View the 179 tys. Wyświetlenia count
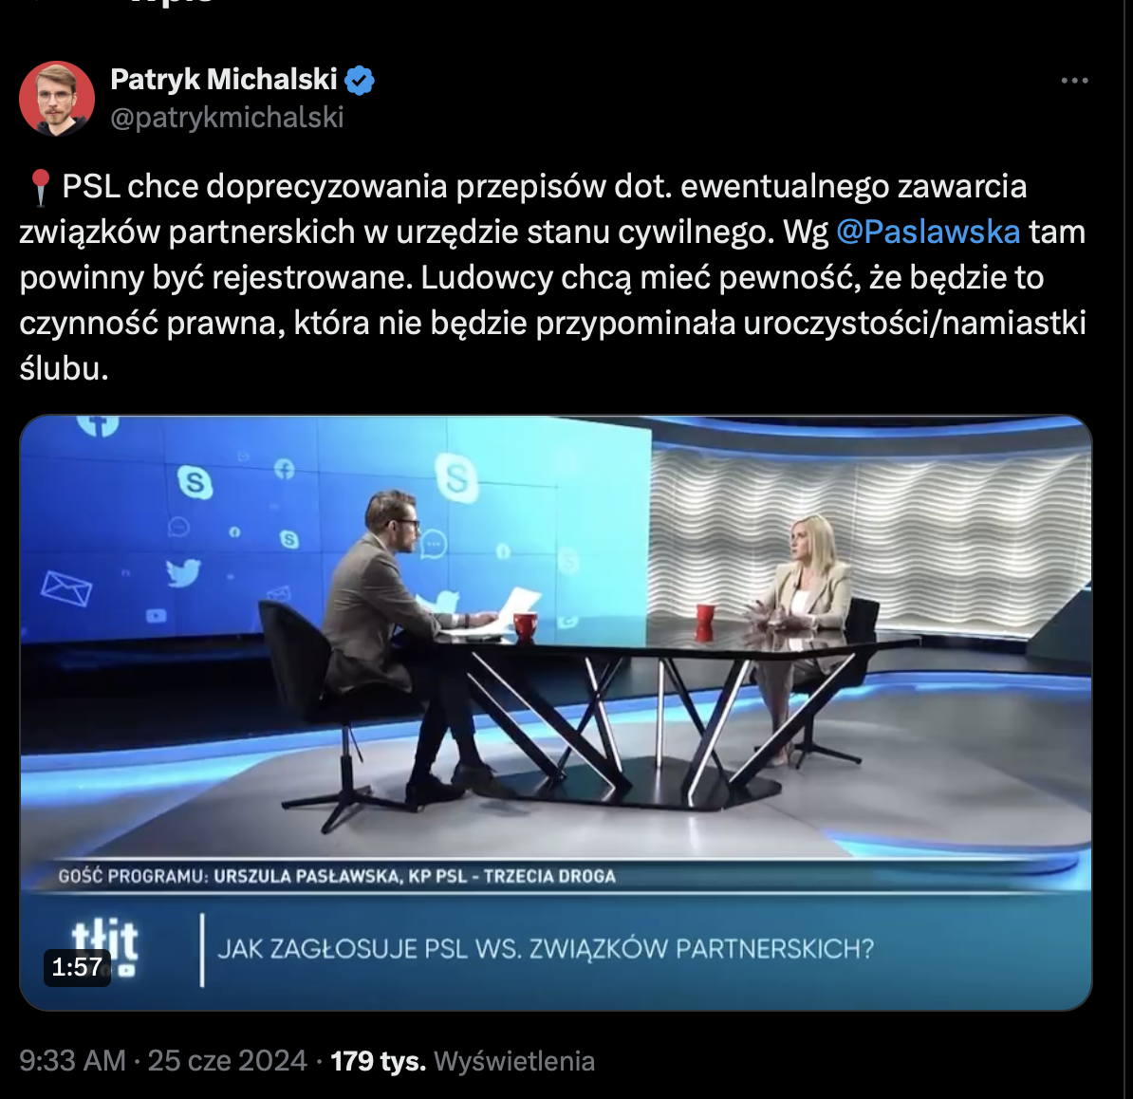1133x1099 pixels. pyautogui.click(x=462, y=1061)
